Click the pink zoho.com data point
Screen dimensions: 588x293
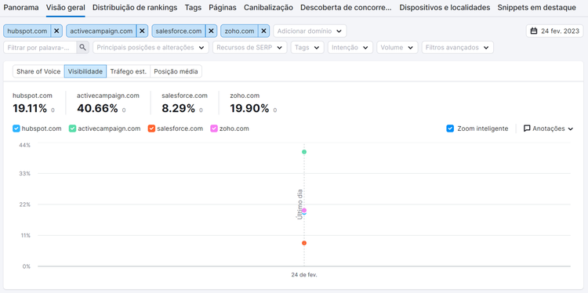(304, 210)
